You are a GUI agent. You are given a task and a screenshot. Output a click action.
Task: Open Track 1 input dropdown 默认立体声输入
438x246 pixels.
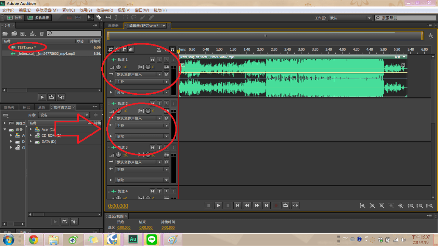[138, 74]
